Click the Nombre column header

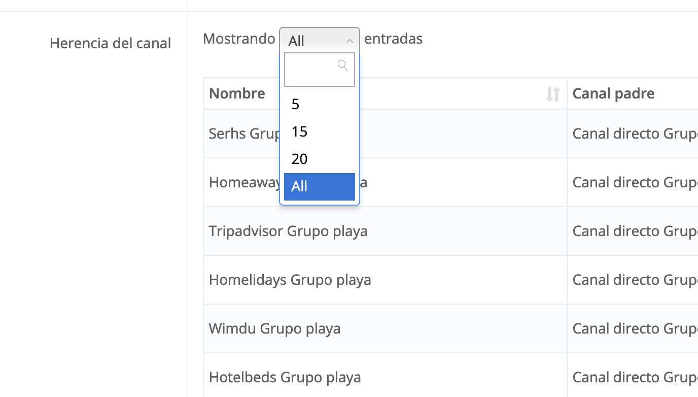[385, 93]
